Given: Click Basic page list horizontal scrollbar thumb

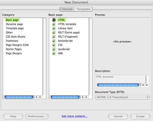Looking at the screenshot, I should [65, 97].
